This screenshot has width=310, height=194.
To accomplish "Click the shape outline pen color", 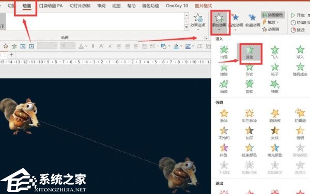I will 188,46.
